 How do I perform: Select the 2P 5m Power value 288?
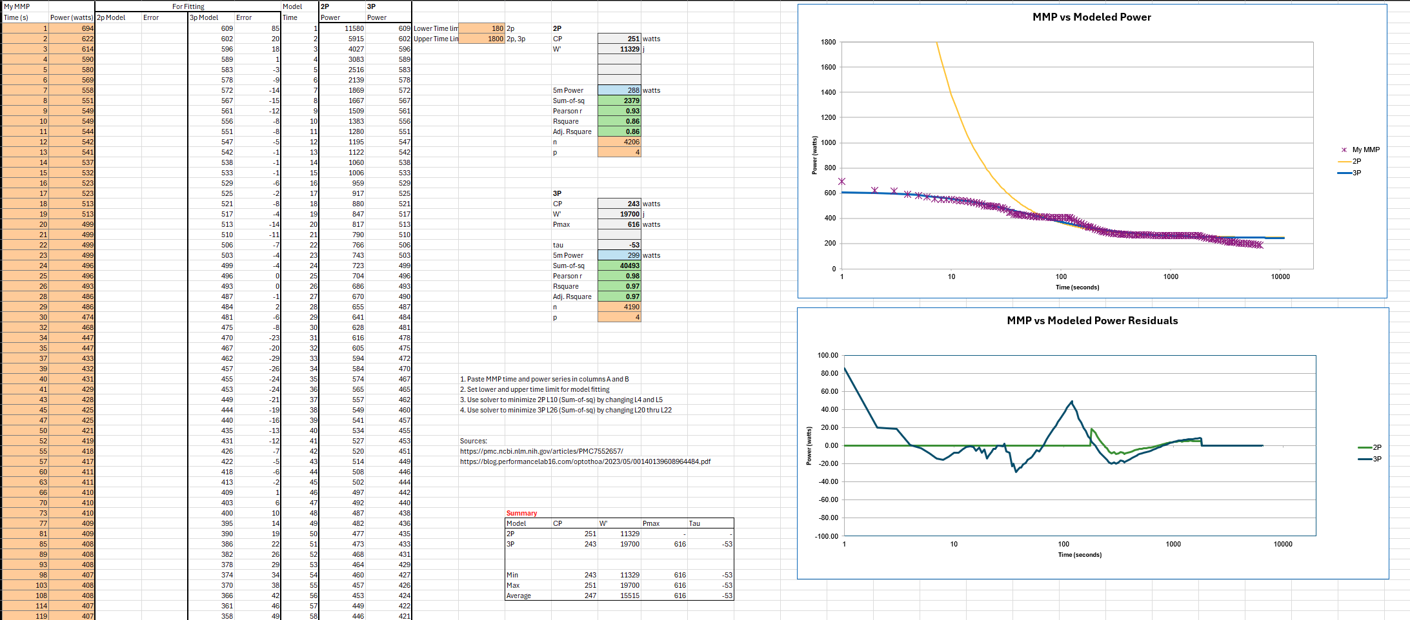(619, 90)
